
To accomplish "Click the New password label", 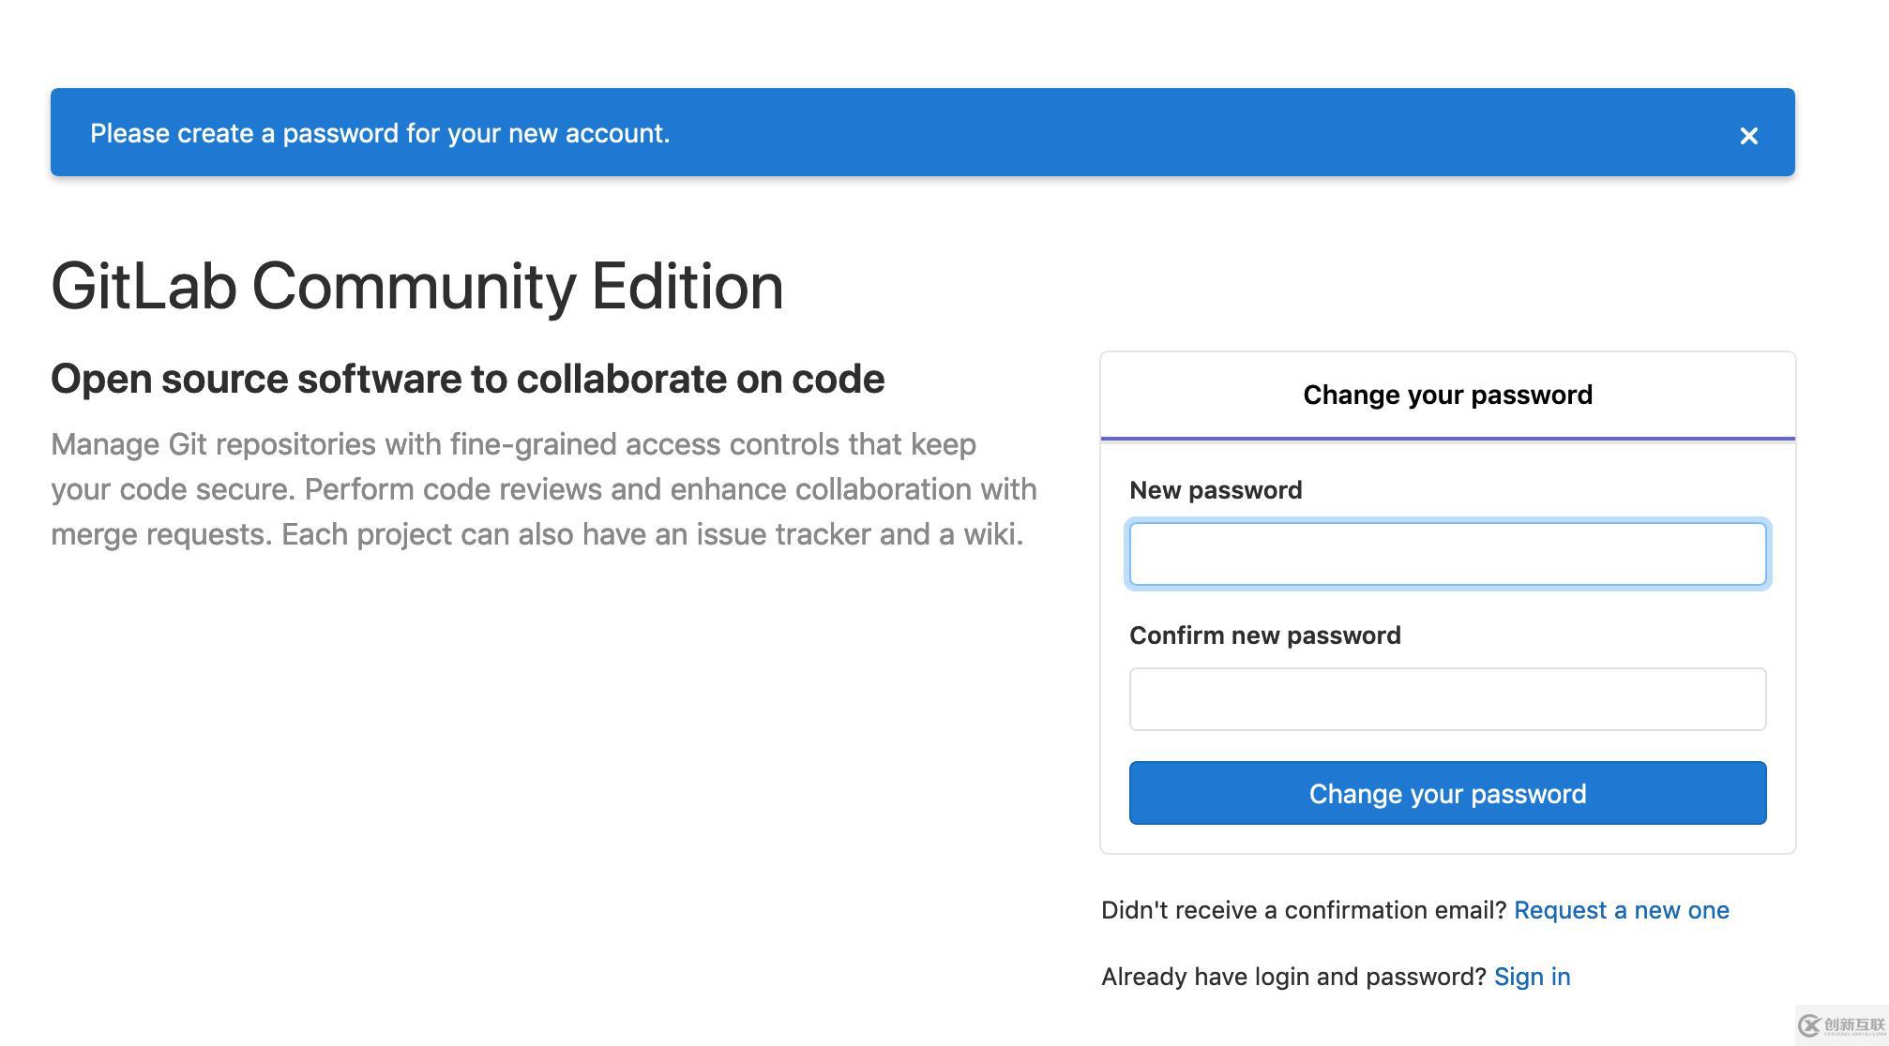I will pos(1216,490).
